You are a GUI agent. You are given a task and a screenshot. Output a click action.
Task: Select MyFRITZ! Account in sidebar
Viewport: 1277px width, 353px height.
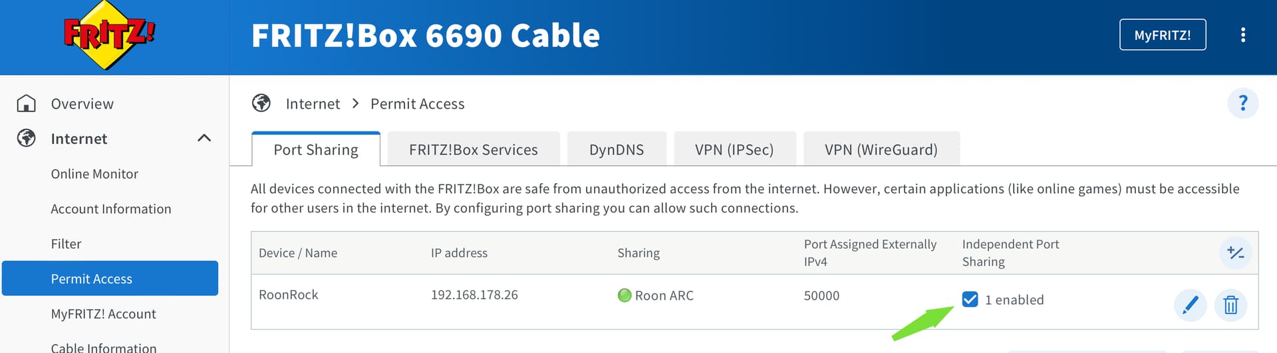click(x=103, y=314)
